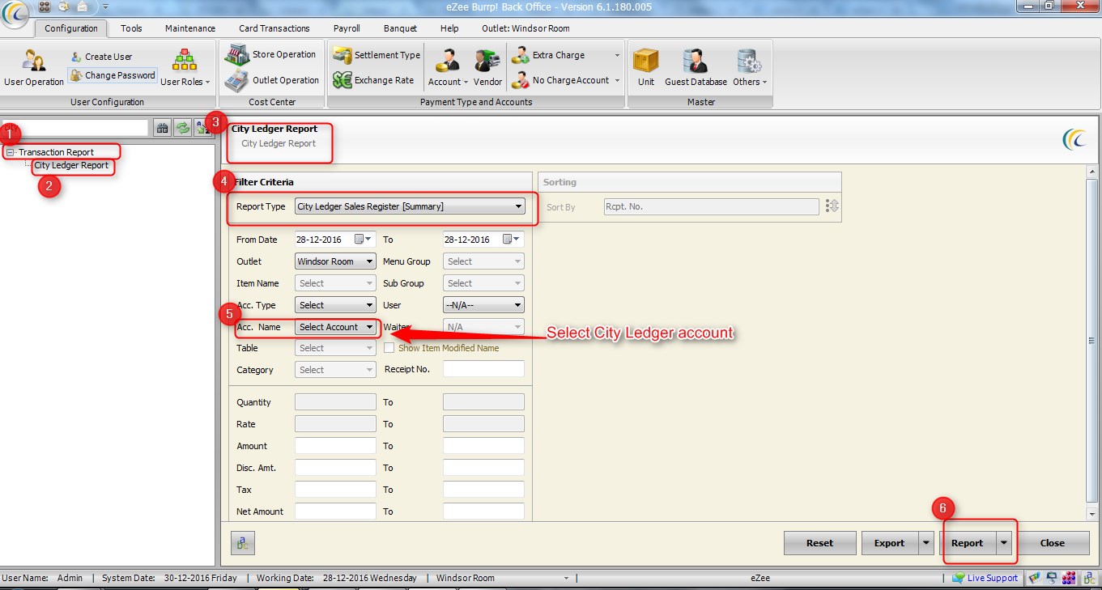
Task: Click the Close button in report panel
Action: point(1053,543)
